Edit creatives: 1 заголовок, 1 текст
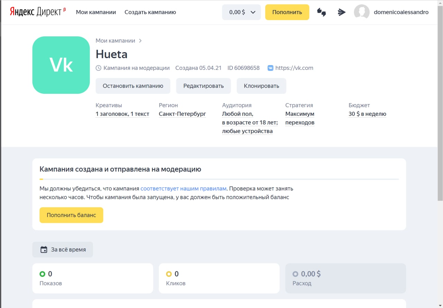Viewport: 443px width, 308px height. pyautogui.click(x=123, y=114)
